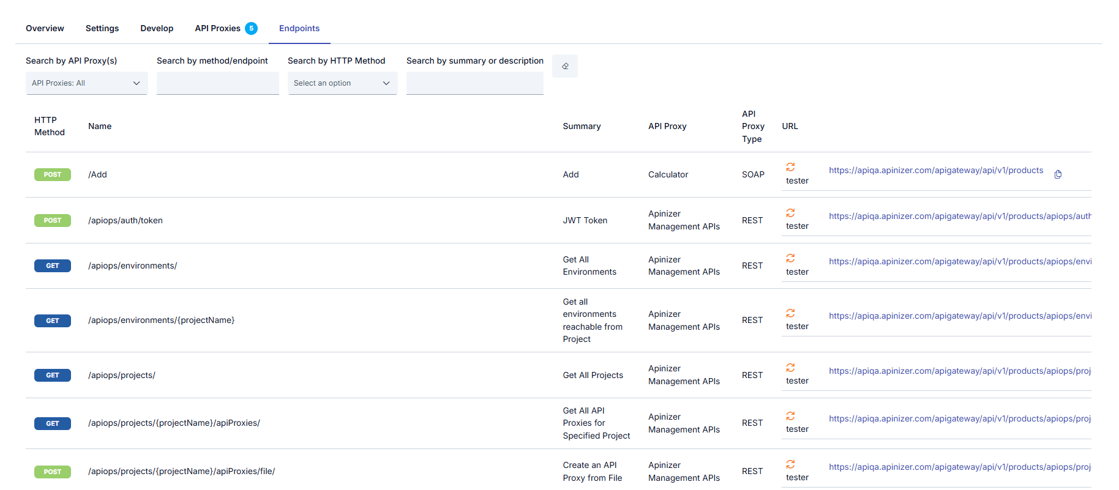
Task: Open the API Proxies: All dropdown
Action: (86, 83)
